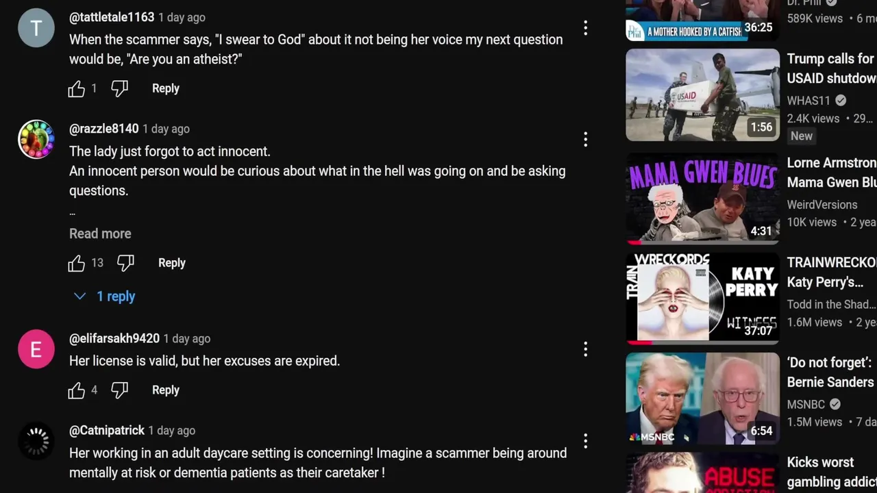Dislike @elifarsakh9420's comment
Image resolution: width=877 pixels, height=493 pixels.
click(120, 390)
